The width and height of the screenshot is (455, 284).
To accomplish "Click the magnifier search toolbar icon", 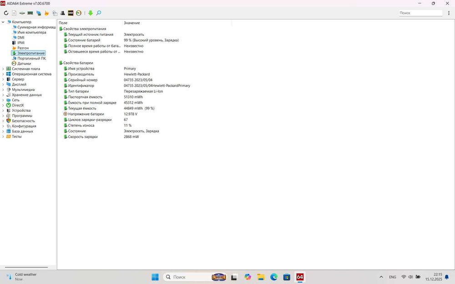I will [x=99, y=13].
